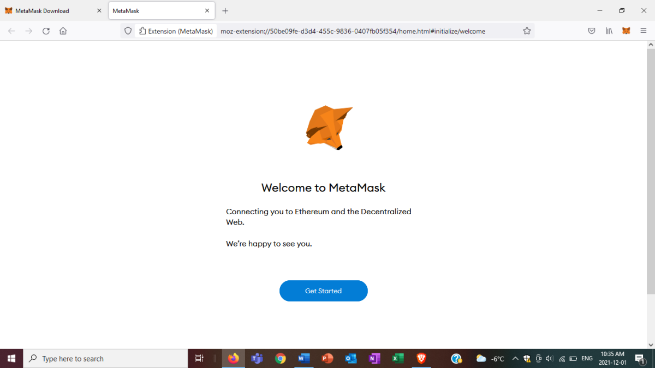Open Outlook from the taskbar

click(351, 359)
